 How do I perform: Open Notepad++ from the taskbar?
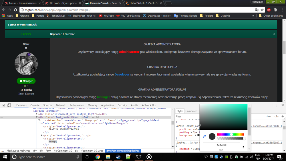tap(128, 157)
